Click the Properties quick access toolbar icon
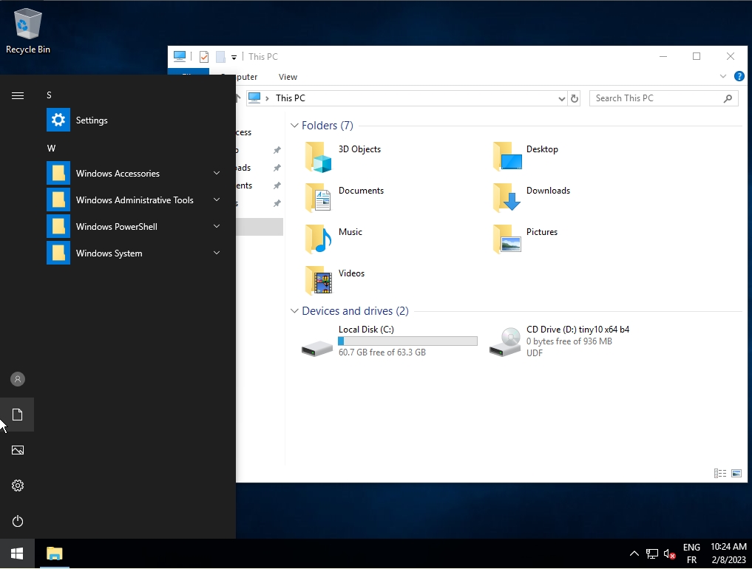 [204, 57]
